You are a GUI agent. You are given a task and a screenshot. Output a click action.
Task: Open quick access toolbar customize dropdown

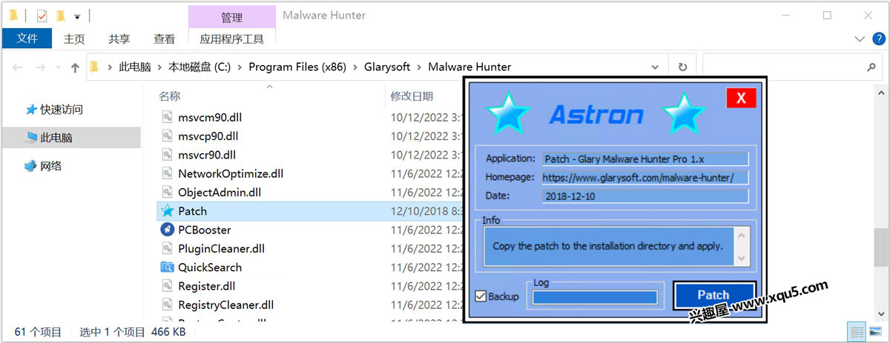[77, 16]
